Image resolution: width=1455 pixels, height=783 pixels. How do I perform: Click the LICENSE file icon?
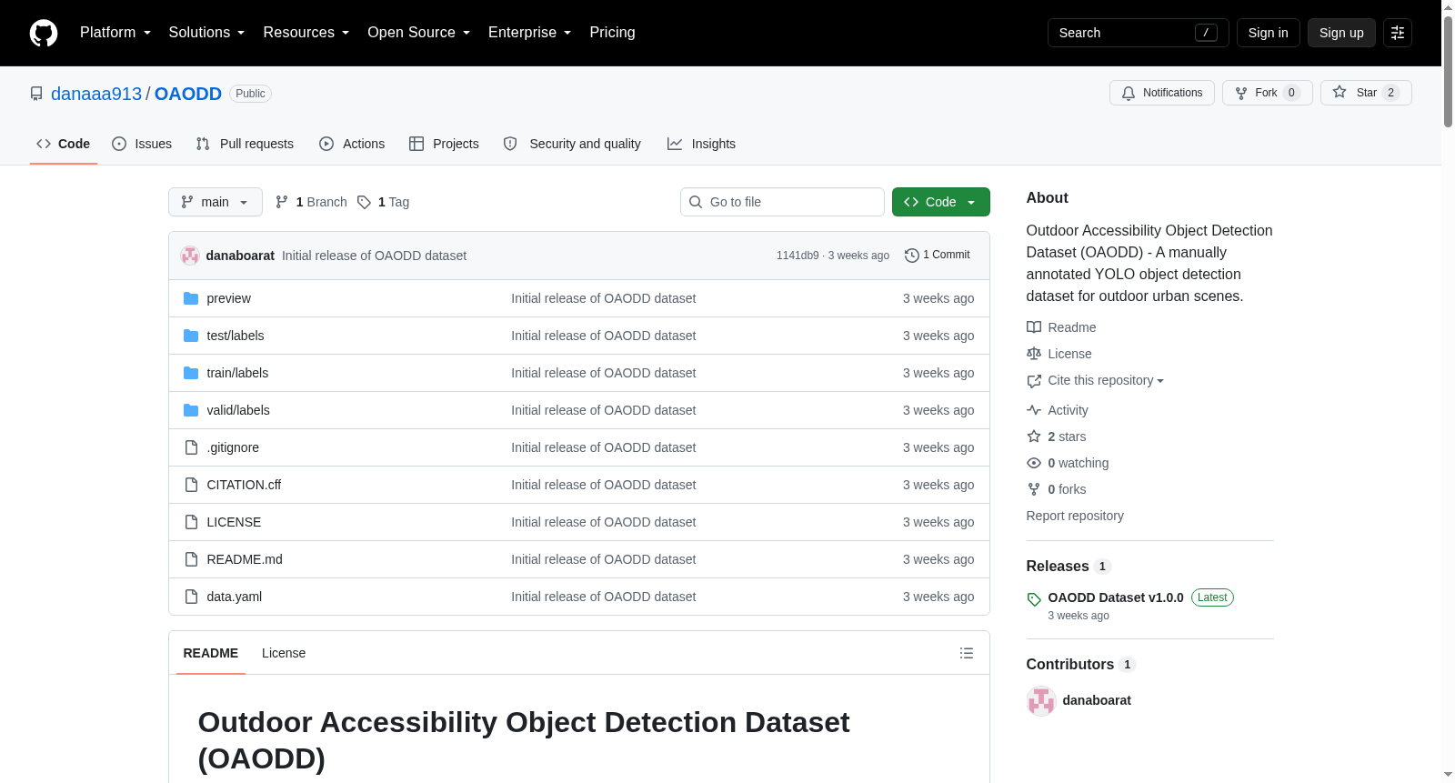click(x=191, y=522)
